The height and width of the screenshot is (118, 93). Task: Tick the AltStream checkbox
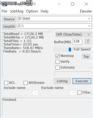26,83
